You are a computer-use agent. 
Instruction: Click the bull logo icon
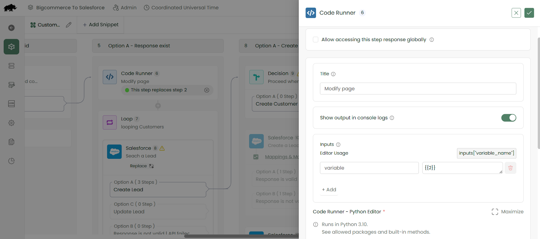10,8
